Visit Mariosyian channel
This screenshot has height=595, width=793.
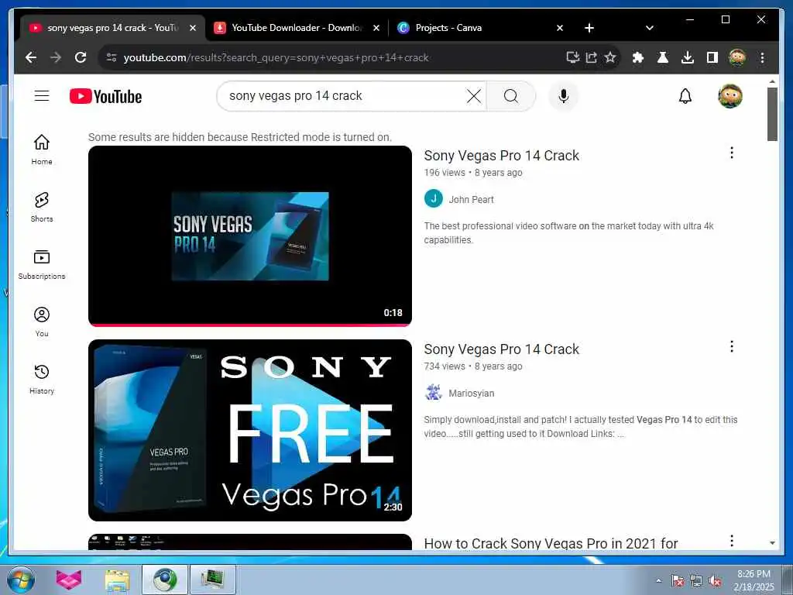tap(472, 393)
